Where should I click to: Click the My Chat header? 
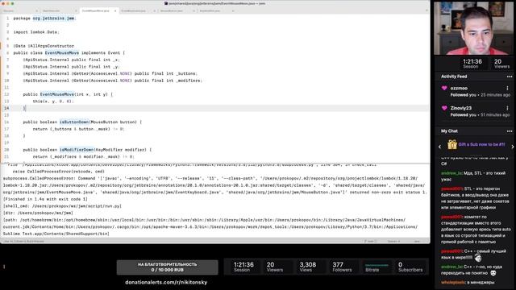pyautogui.click(x=449, y=131)
